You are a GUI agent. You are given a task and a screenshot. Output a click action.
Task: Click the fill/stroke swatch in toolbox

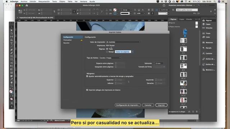tap(11, 92)
